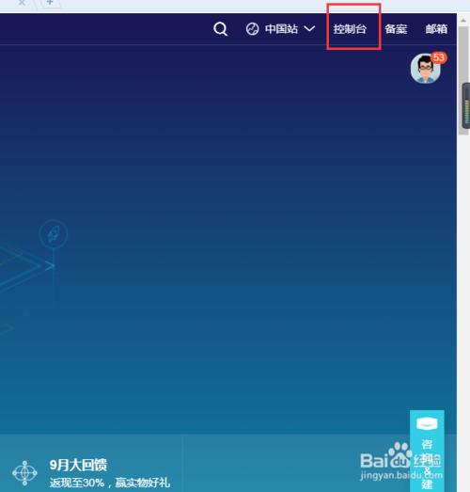Open the 9月大回馈 promotion
The width and height of the screenshot is (470, 492).
(78, 465)
